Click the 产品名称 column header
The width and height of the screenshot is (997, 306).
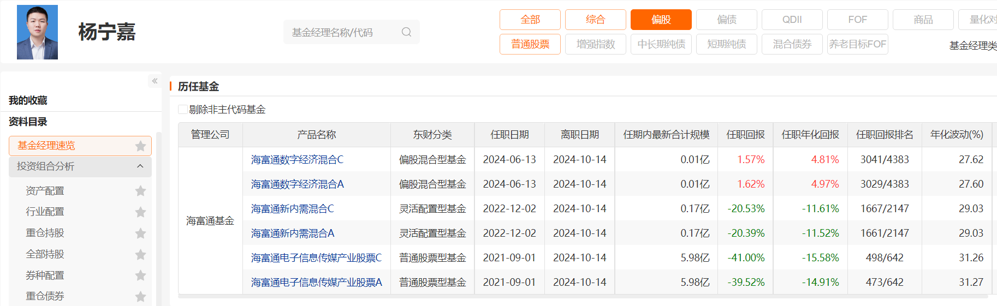pos(317,135)
